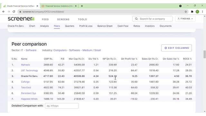Jump to Balance Sheet section
The height and width of the screenshot is (116, 206).
click(105, 26)
